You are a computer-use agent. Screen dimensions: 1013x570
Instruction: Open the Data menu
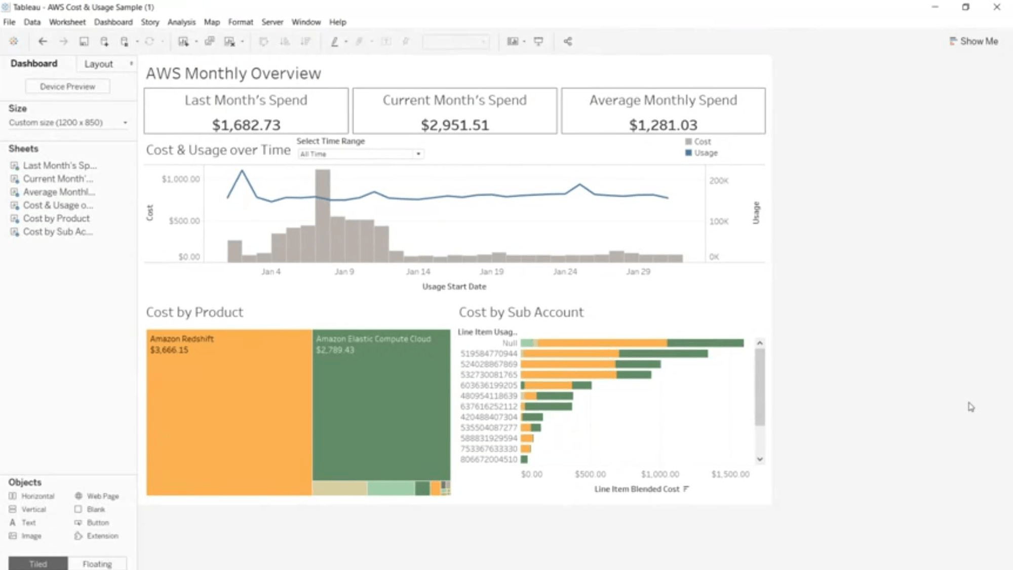[32, 22]
